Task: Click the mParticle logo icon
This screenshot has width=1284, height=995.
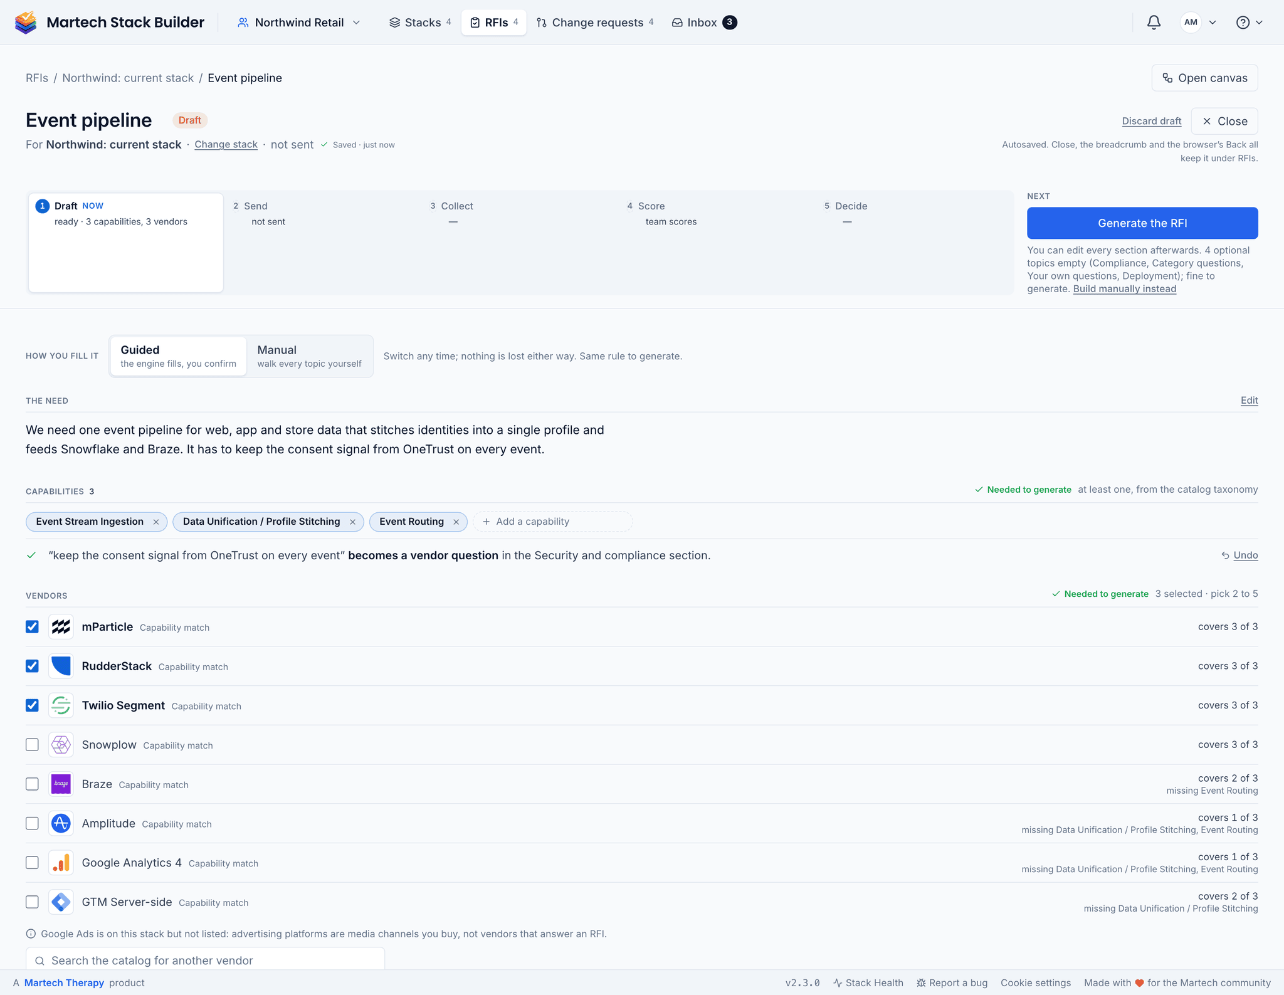Action: pos(61,627)
